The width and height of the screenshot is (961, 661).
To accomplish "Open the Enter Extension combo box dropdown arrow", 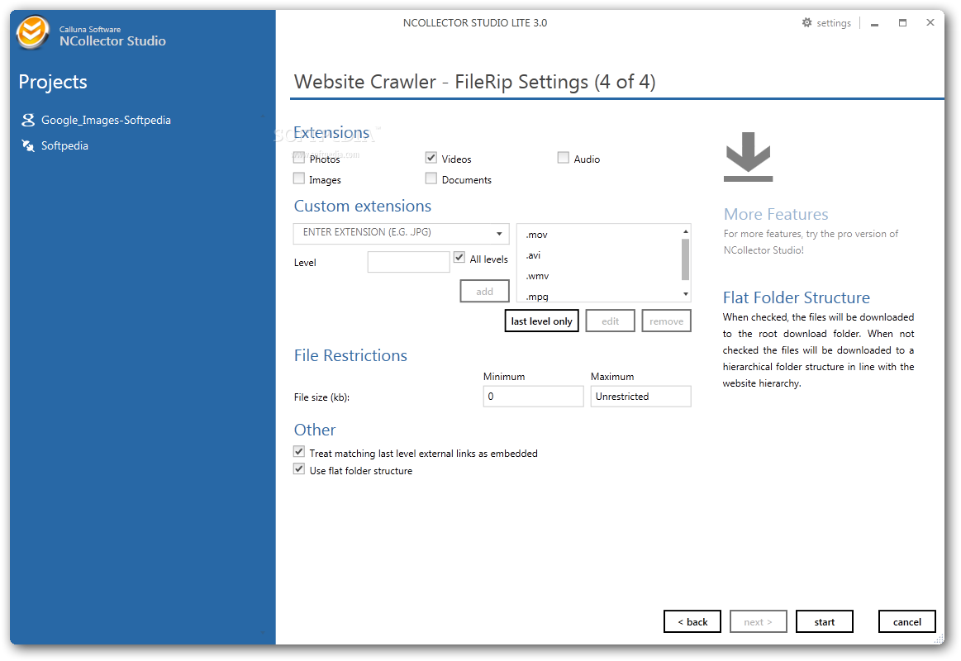I will click(499, 233).
